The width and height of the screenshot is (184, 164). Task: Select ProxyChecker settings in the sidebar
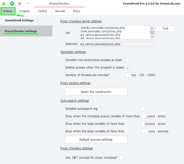[x=26, y=31]
